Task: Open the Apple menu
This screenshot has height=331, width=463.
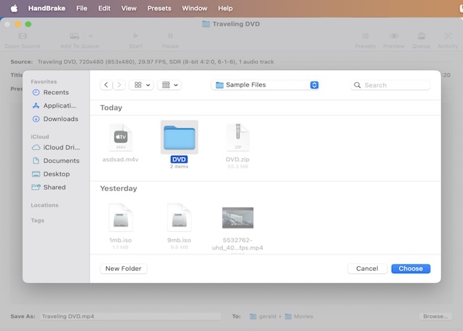Action: 14,8
